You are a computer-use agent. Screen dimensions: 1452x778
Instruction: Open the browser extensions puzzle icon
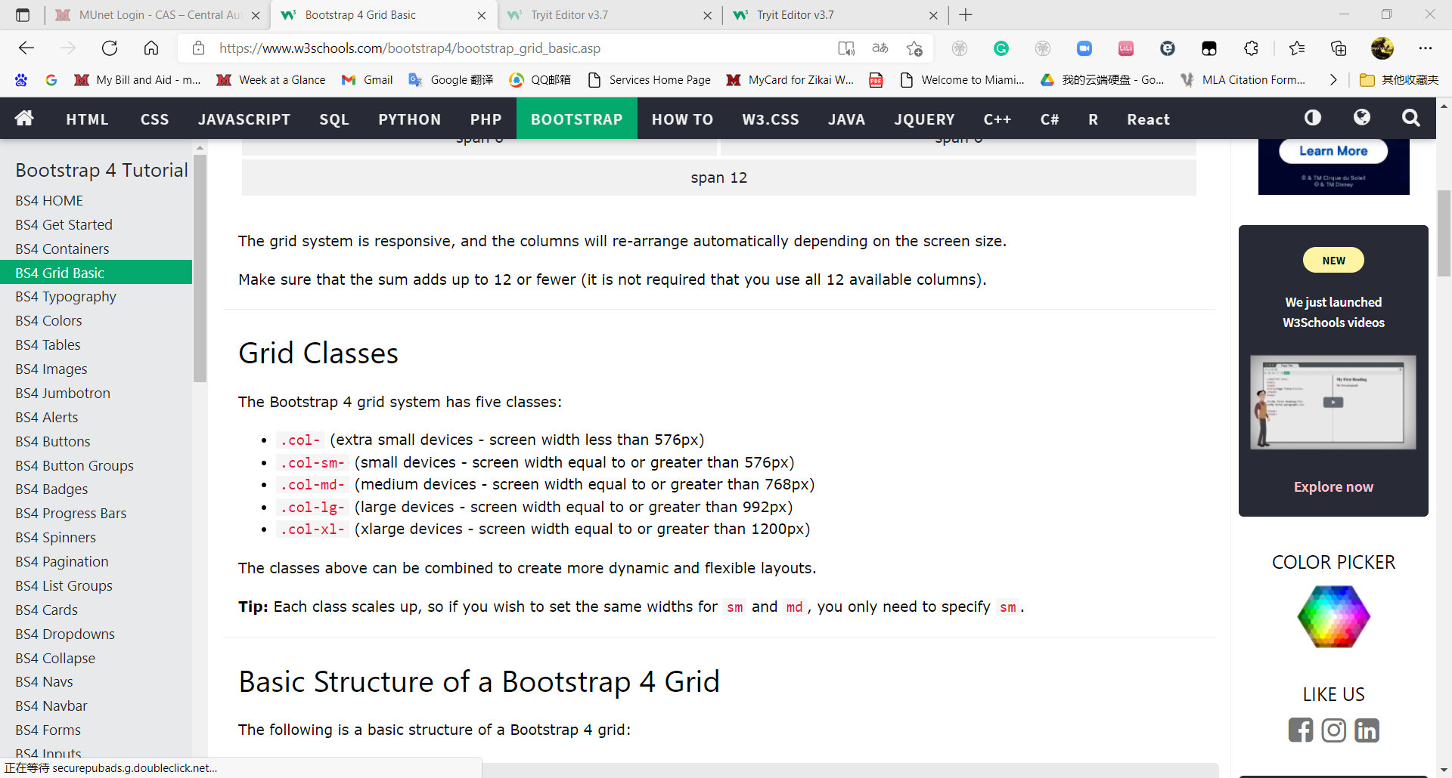point(1251,48)
